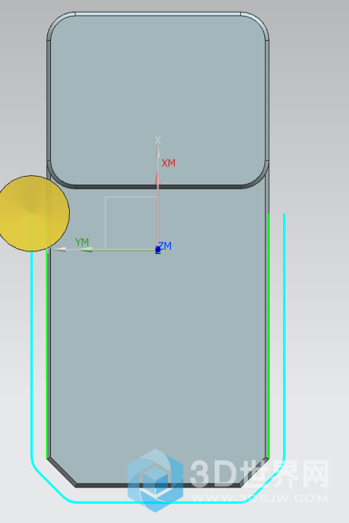Select the cyan toolpath on right side
Image resolution: width=349 pixels, height=523 pixels.
(x=285, y=334)
